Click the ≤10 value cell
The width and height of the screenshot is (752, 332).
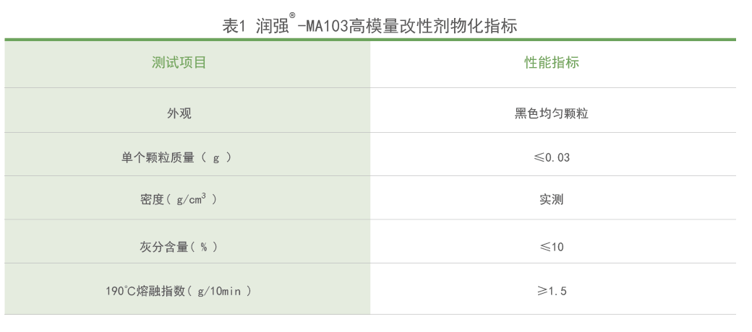click(x=552, y=247)
